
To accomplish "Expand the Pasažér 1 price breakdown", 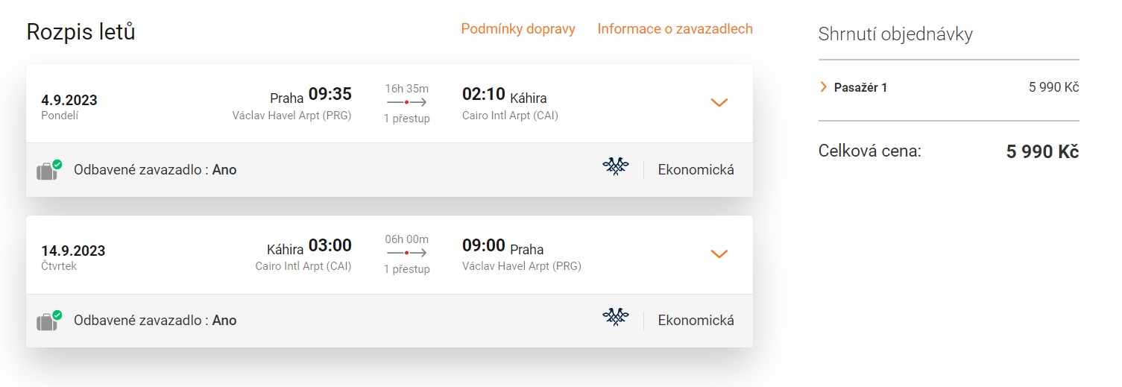I will pos(824,87).
